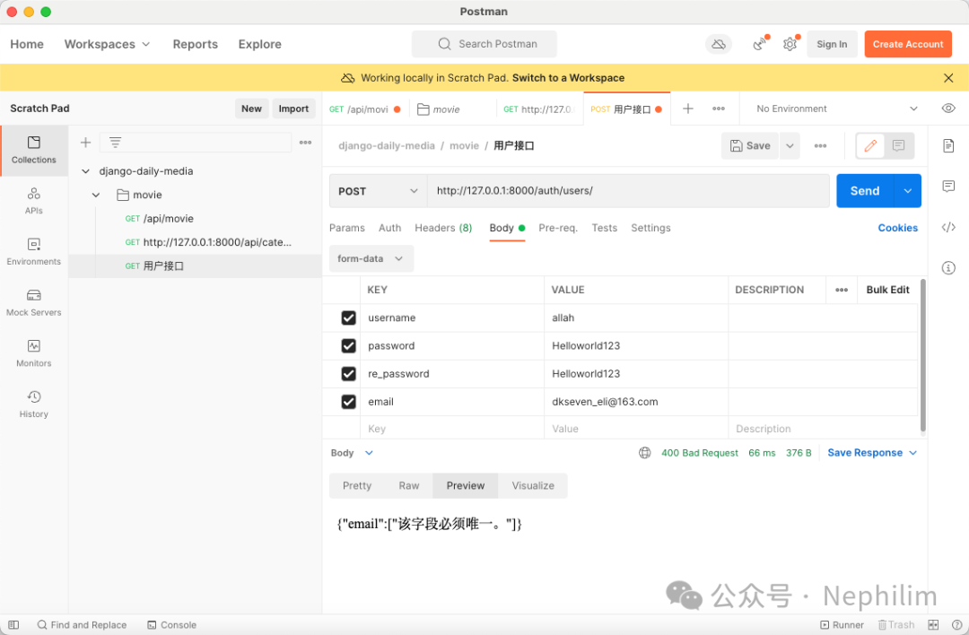Click the cloud offline sync icon

coord(718,44)
